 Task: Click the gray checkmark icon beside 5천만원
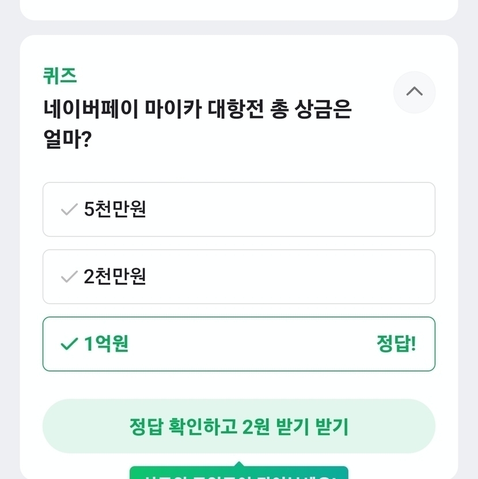(x=69, y=210)
